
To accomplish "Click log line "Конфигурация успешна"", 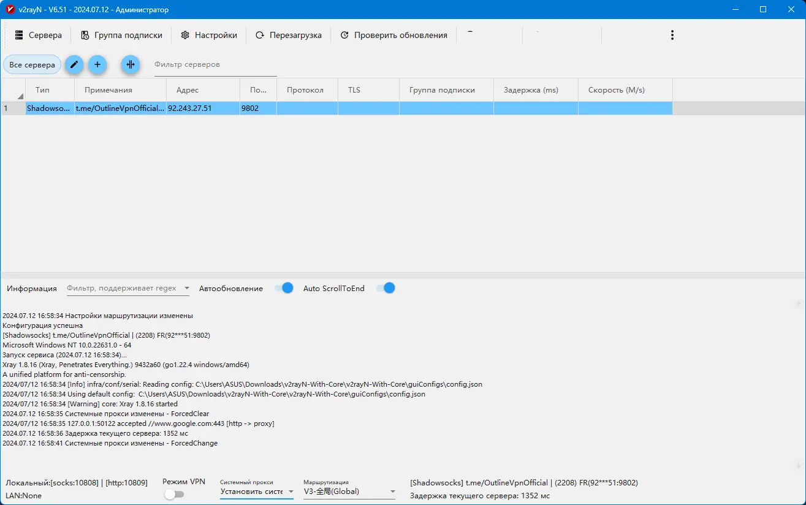I will pyautogui.click(x=43, y=325).
